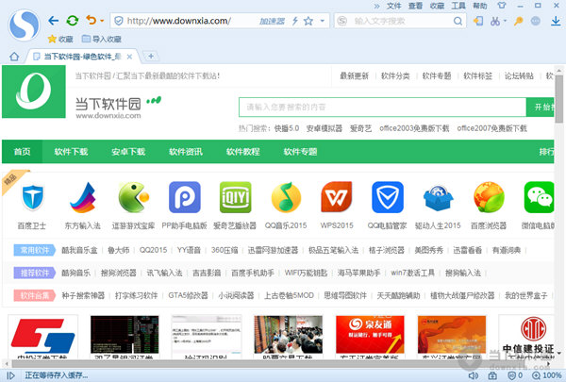
Task: Close the 当下软件园 tab
Action: (129, 57)
